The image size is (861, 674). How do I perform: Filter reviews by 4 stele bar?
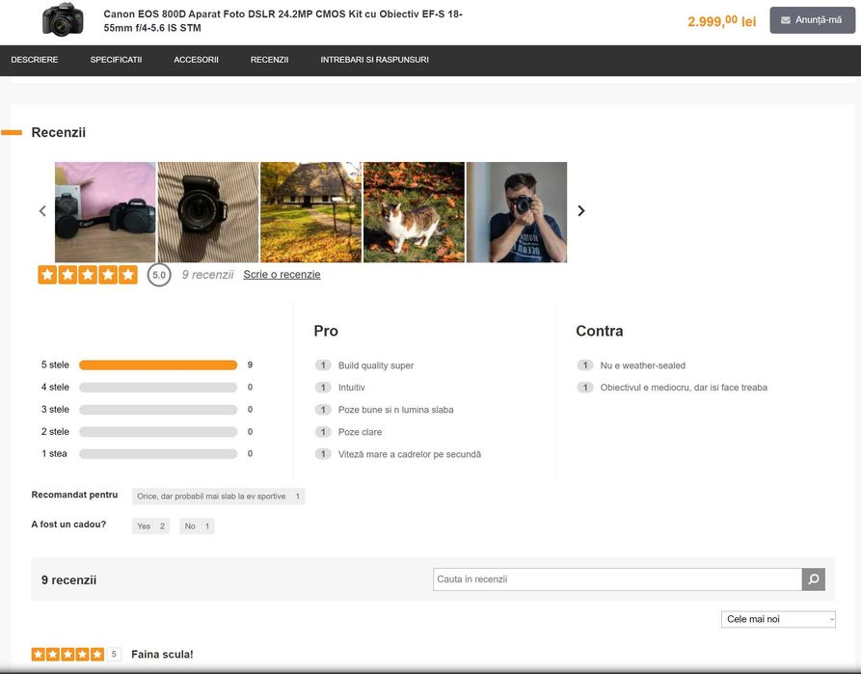(x=158, y=388)
